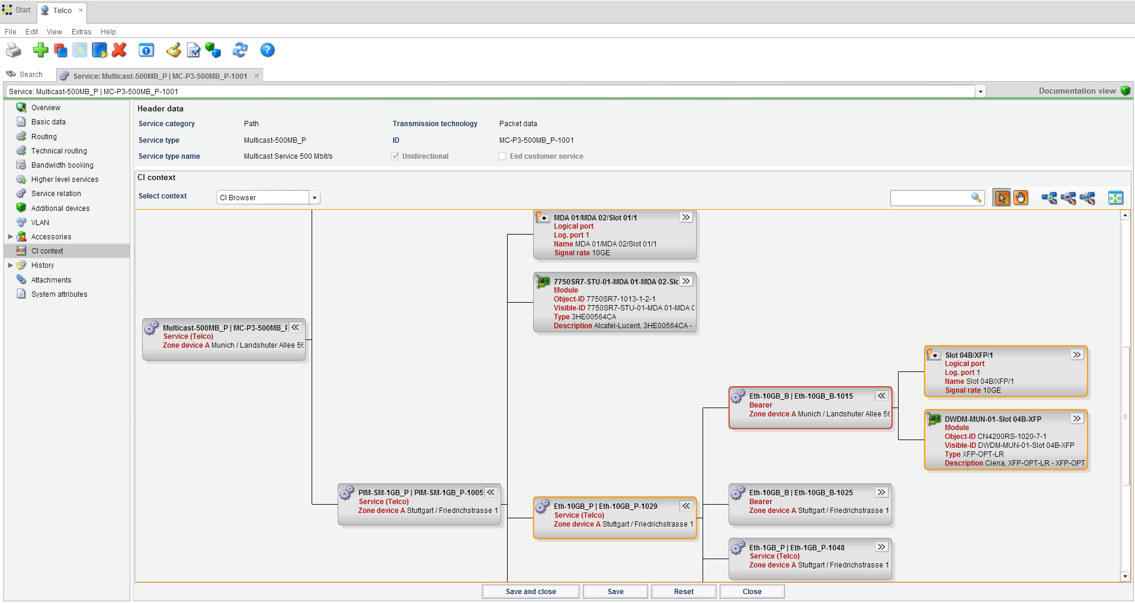
Task: Click the Save and close button
Action: click(530, 592)
